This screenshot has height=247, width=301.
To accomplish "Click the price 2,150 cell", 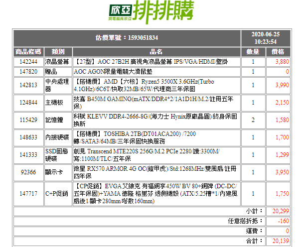I will click(278, 103).
